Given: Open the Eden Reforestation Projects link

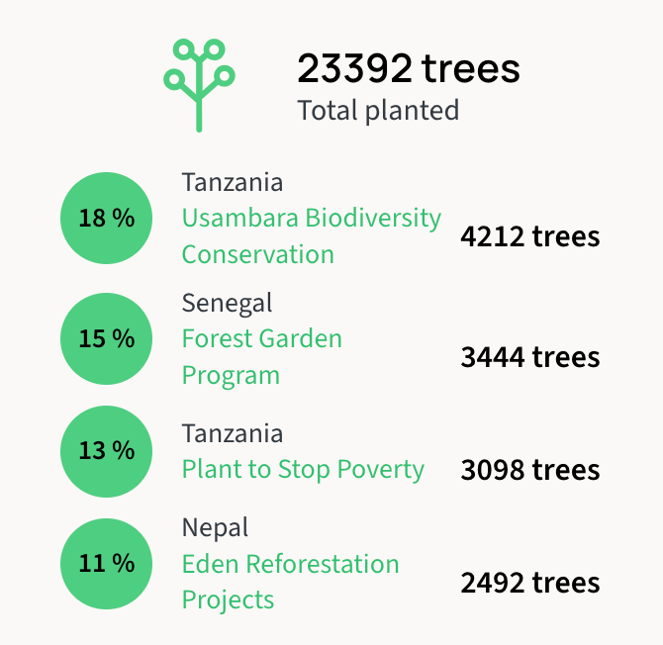Looking at the screenshot, I should pyautogui.click(x=290, y=565).
